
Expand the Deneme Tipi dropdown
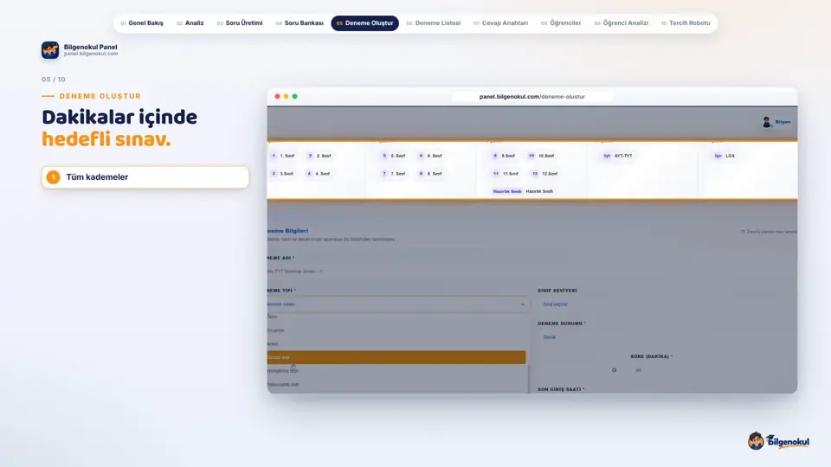[x=397, y=304]
